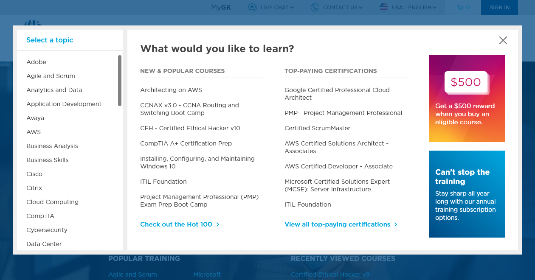Click the contact us phone icon
This screenshot has width=535, height=280.
315,7
